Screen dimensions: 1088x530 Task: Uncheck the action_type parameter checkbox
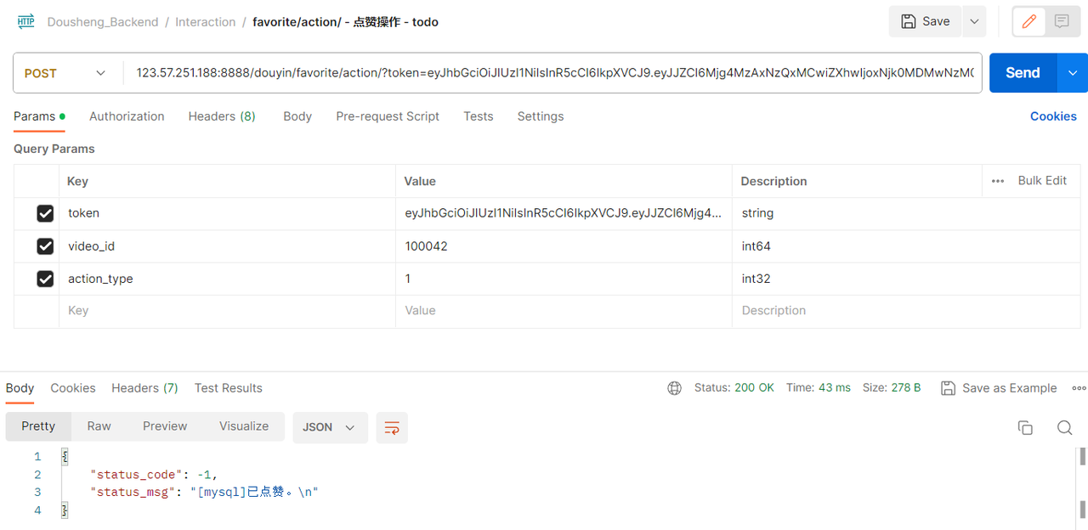[45, 279]
